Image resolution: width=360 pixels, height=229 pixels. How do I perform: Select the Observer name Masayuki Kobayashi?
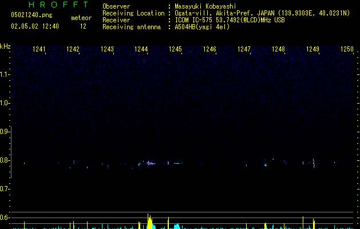(205, 6)
